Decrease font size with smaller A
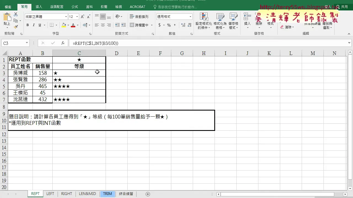Image resolution: width=353 pixels, height=198 pixels. click(x=89, y=17)
